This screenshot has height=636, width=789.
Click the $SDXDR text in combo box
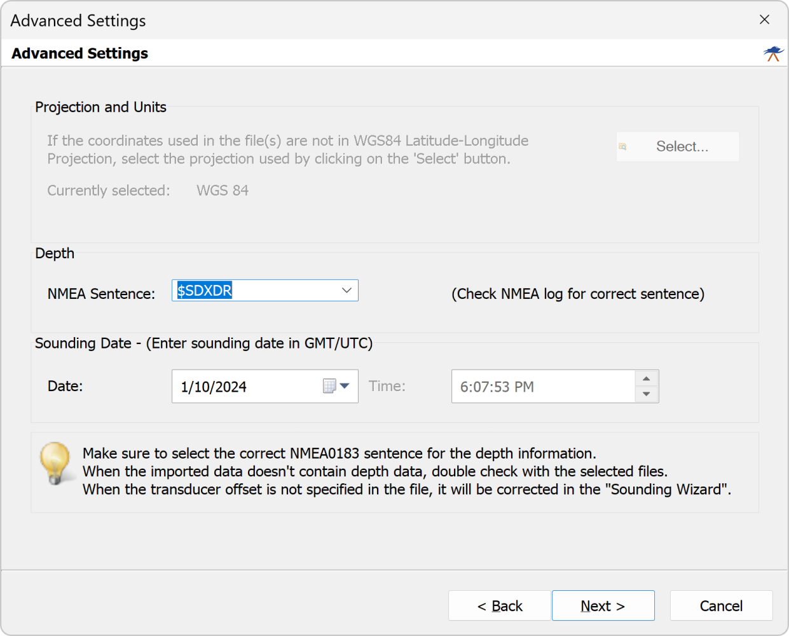[205, 291]
